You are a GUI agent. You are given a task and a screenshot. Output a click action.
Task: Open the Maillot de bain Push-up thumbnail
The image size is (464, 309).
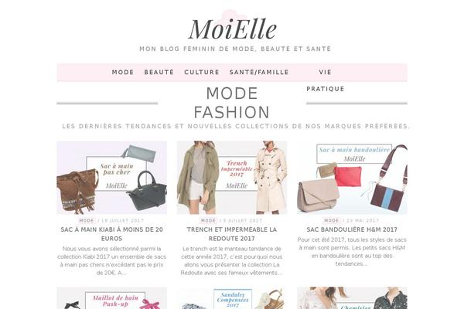click(112, 298)
